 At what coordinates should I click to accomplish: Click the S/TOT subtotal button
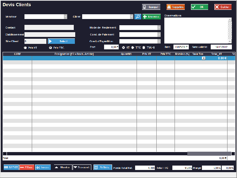point(11,167)
